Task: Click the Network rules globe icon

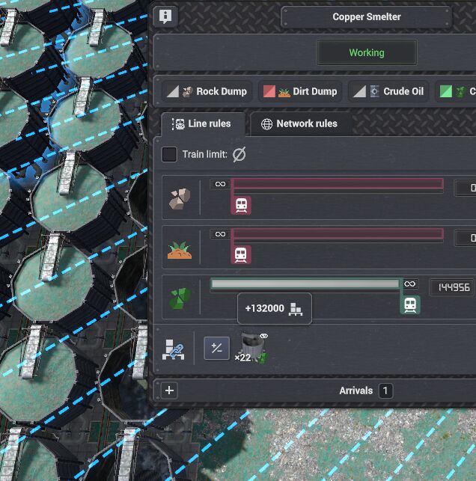Action: (266, 124)
